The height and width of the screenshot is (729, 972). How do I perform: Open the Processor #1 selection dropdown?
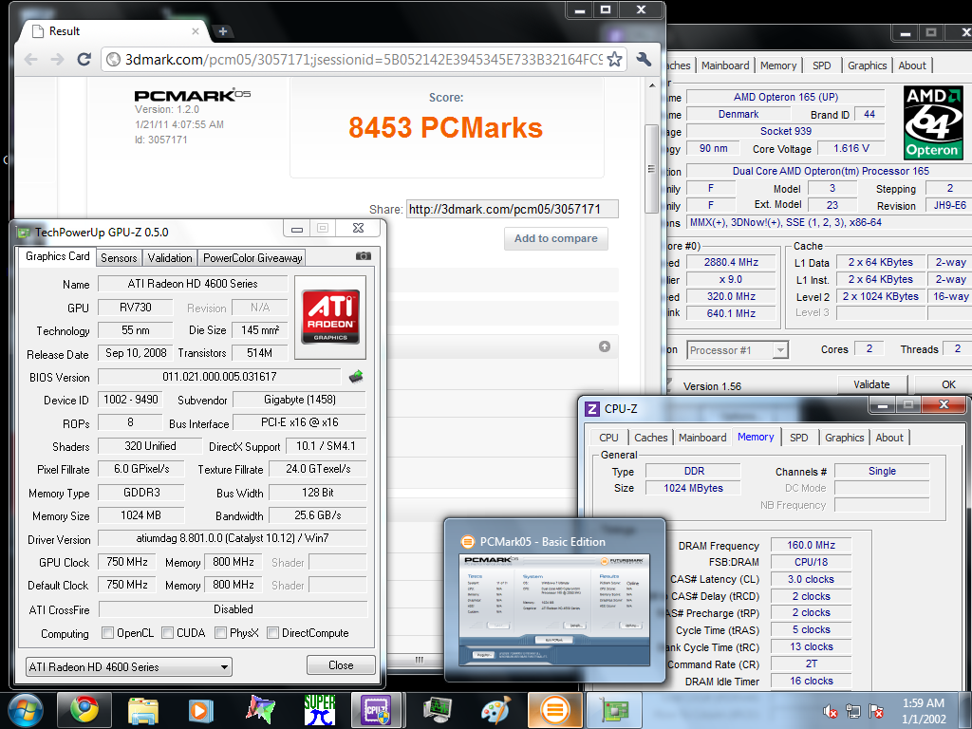pyautogui.click(x=737, y=350)
